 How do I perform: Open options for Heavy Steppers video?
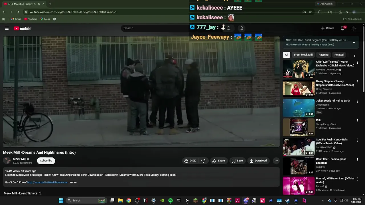pos(357,82)
